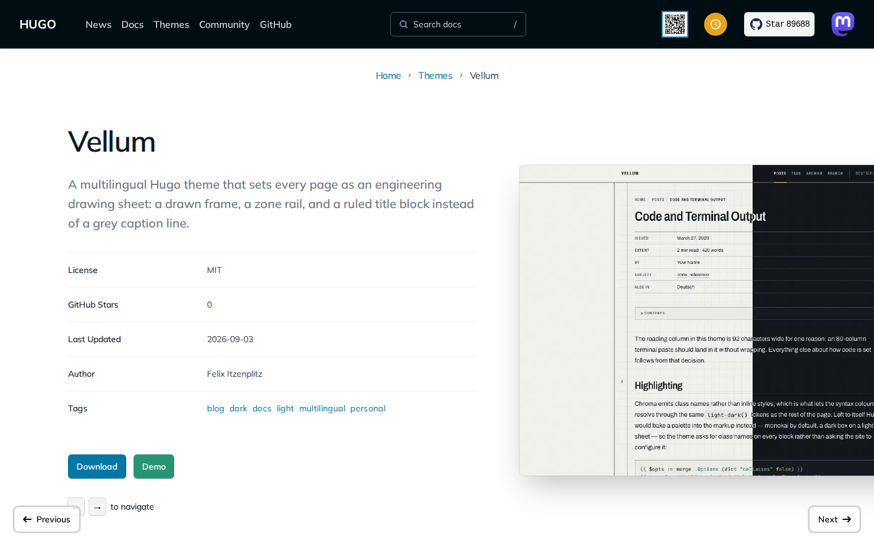Click the green Demo button
This screenshot has height=546, width=874.
(x=154, y=467)
